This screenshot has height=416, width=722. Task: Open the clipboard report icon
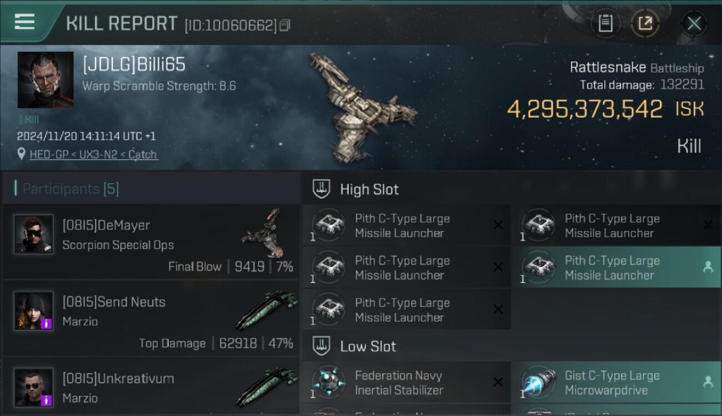[x=605, y=24]
